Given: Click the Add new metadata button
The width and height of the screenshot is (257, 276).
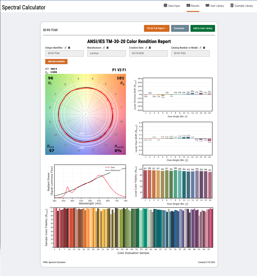Looking at the screenshot, I should 56,62.
